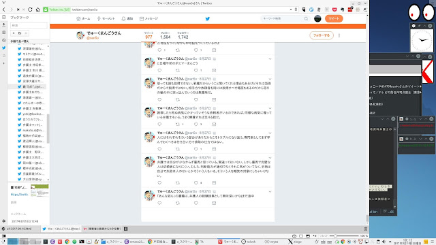Adjust page zoom slider
Viewport: 436px width, 245px height.
click(x=343, y=236)
